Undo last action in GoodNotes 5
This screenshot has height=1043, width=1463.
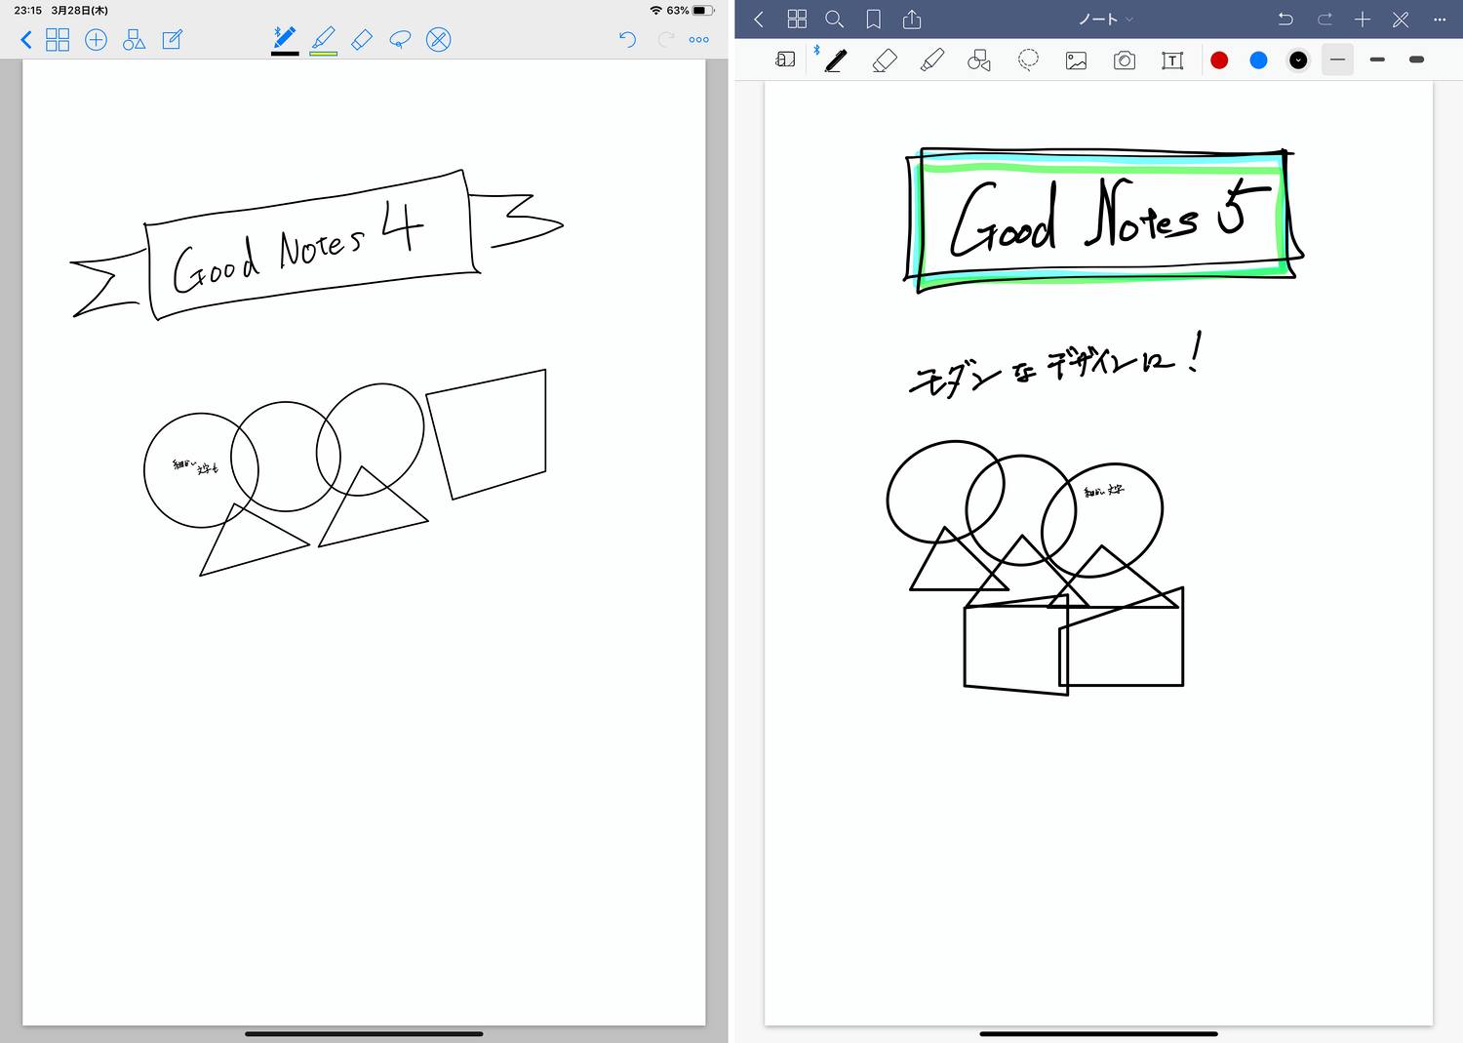(1285, 20)
